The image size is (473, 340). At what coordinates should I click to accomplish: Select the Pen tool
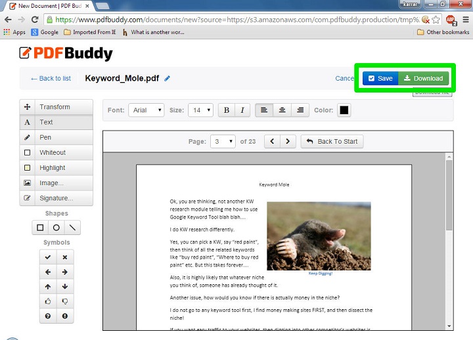pos(56,137)
